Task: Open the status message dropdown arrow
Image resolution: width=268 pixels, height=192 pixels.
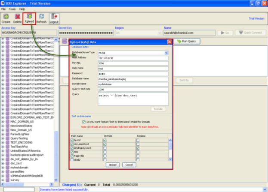Action: click(265, 189)
